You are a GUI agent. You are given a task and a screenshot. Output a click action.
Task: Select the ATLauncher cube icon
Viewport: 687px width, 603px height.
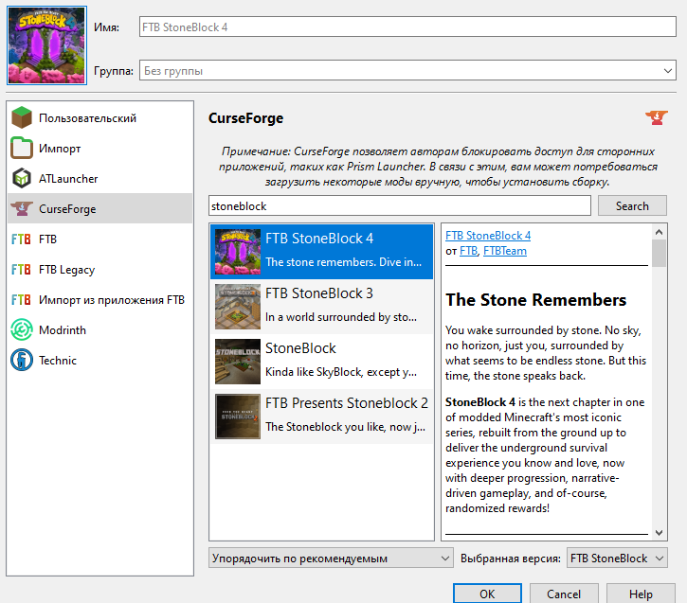[x=22, y=178]
